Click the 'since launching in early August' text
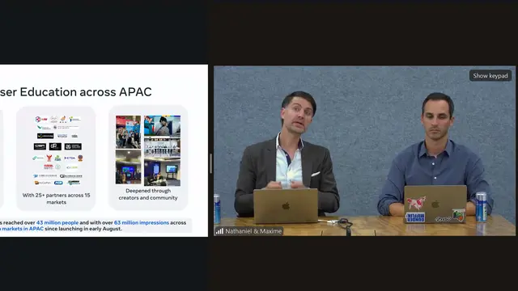The image size is (518, 291). click(x=83, y=229)
